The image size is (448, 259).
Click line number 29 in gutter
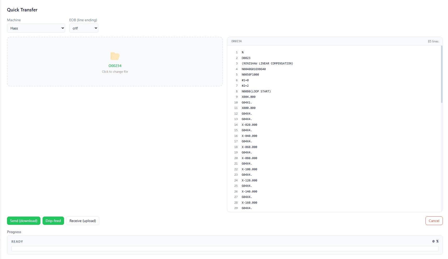pyautogui.click(x=236, y=208)
